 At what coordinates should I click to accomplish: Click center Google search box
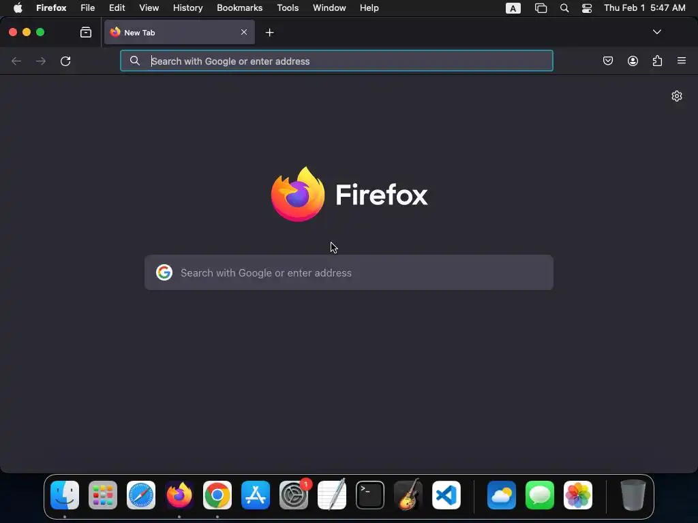point(349,272)
